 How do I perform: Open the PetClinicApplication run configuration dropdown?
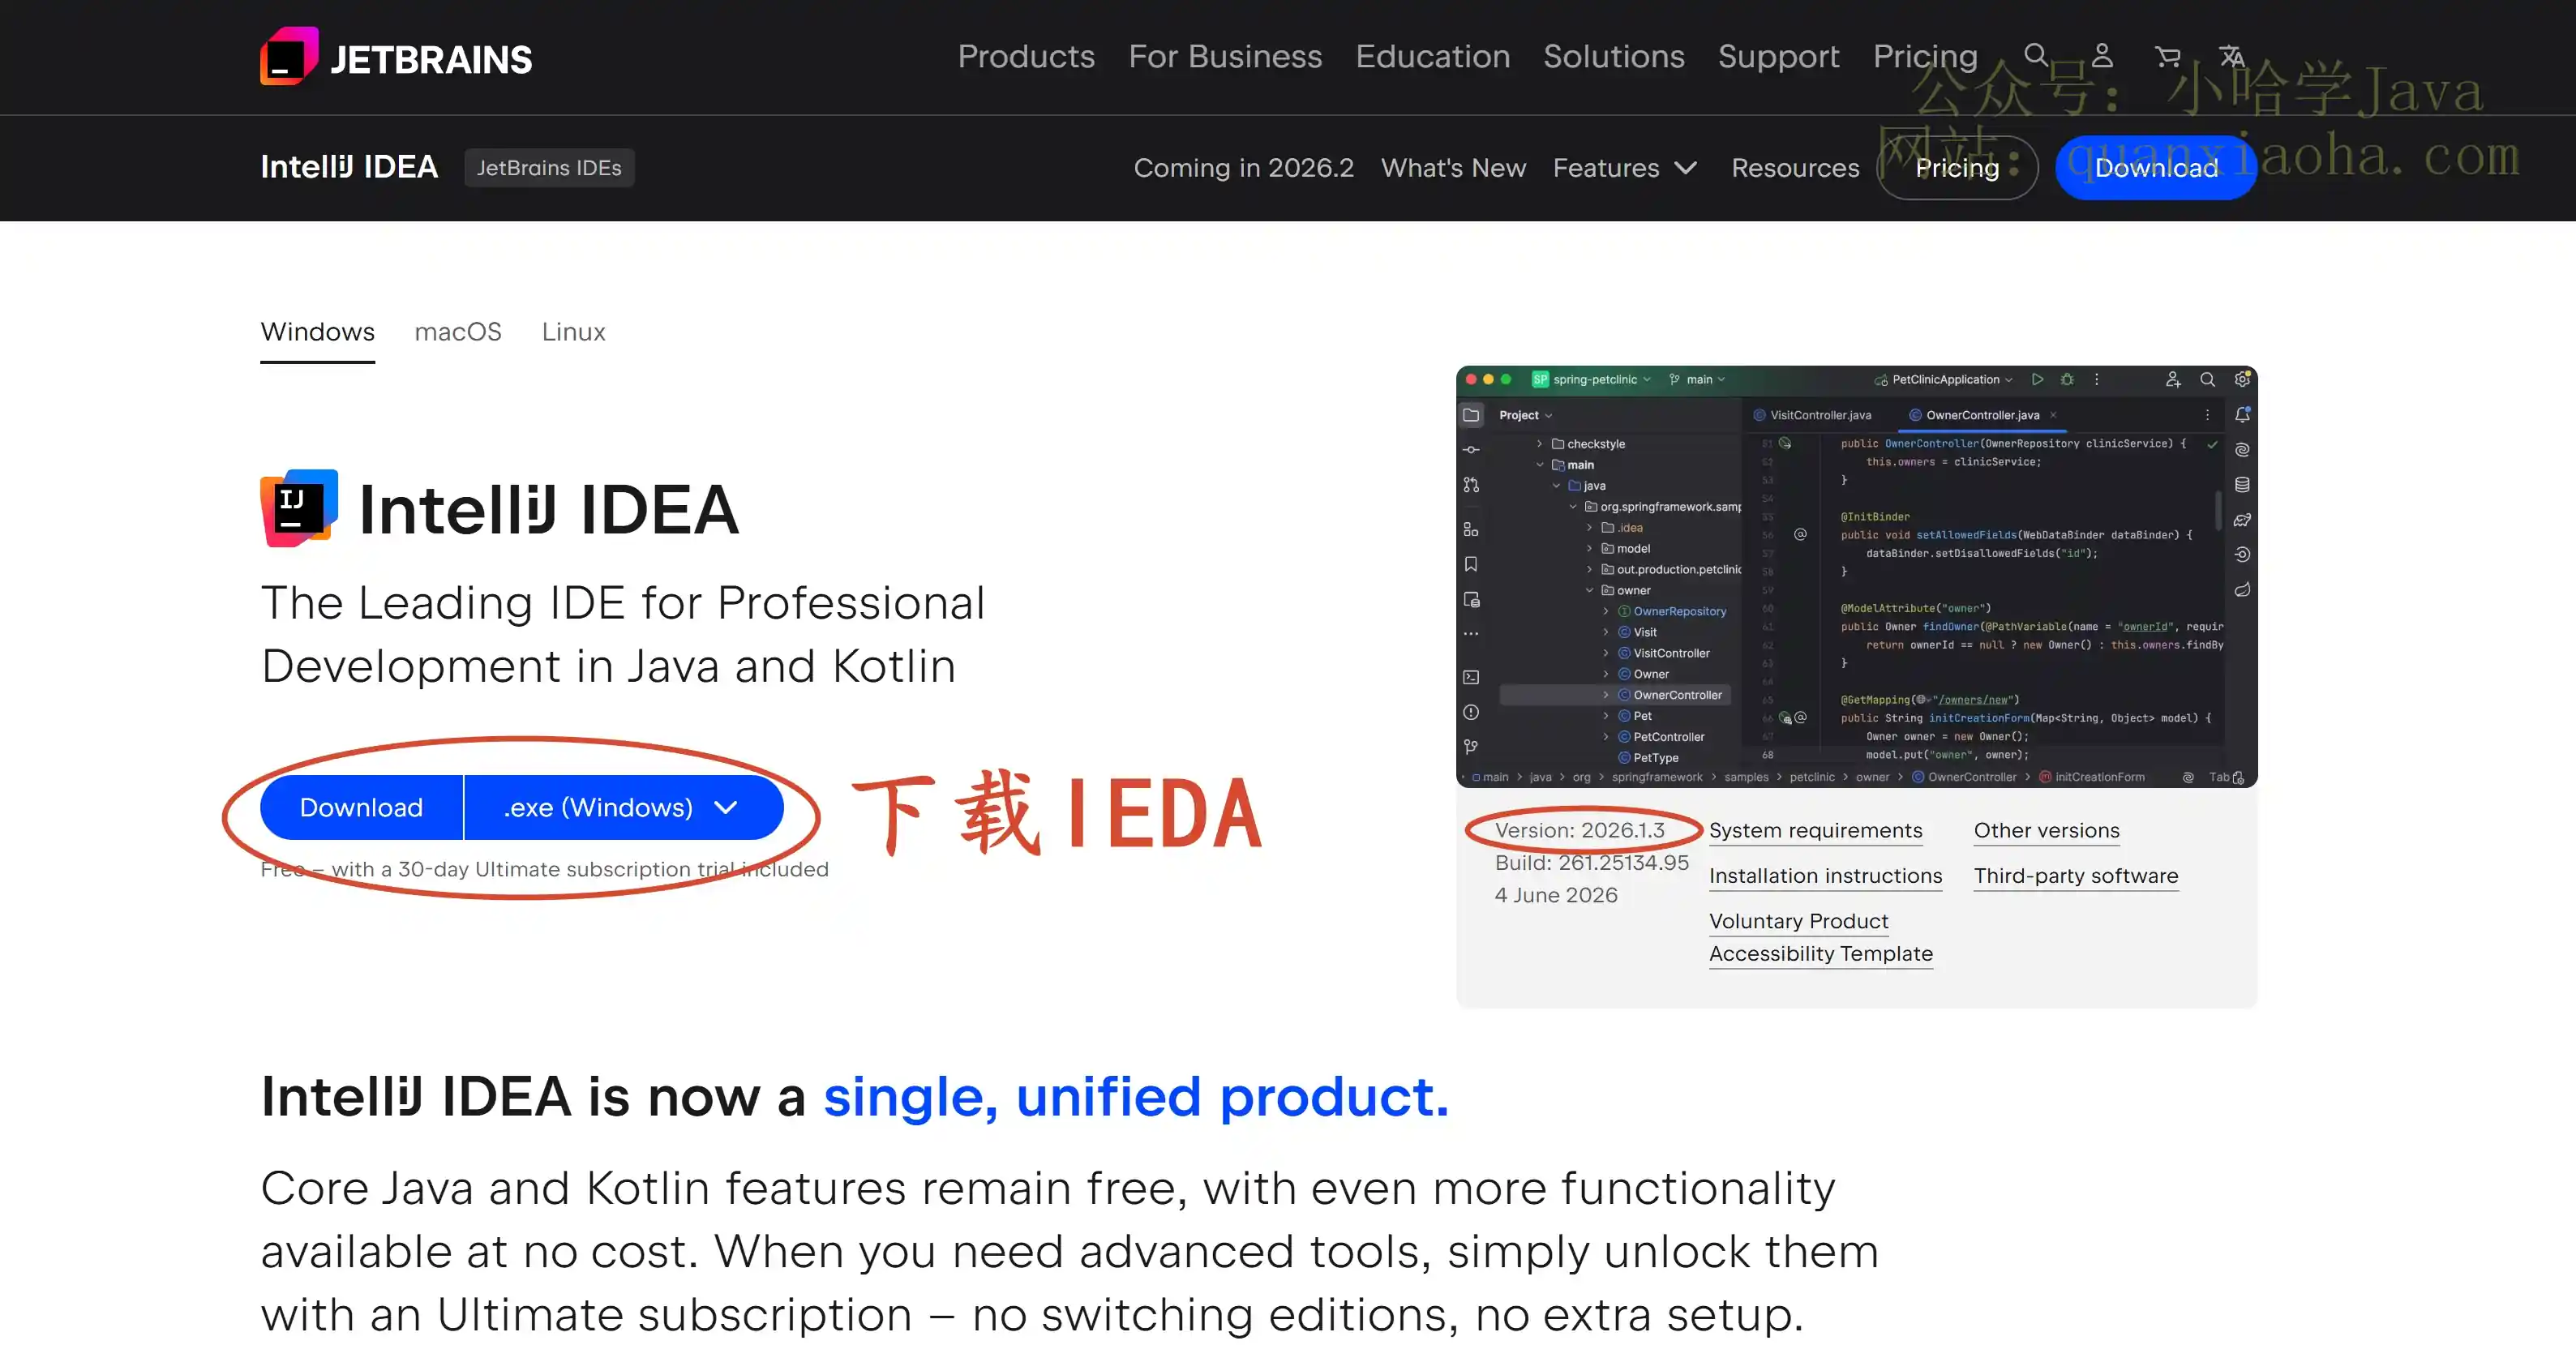(1944, 379)
